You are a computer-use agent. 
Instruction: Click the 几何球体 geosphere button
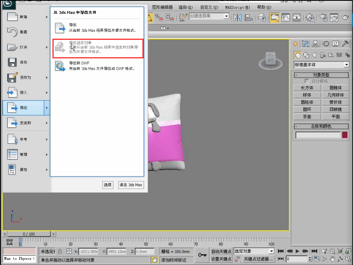(335, 95)
